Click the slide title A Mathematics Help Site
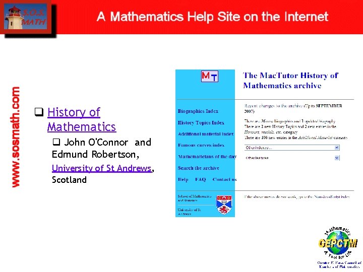Screen dimensions: 363x272 (x=212, y=17)
